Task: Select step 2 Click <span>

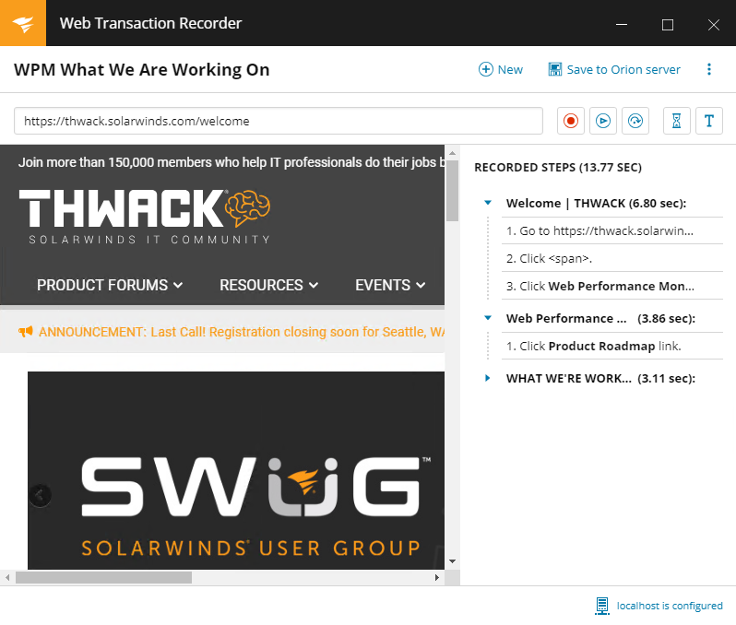Action: (x=612, y=258)
